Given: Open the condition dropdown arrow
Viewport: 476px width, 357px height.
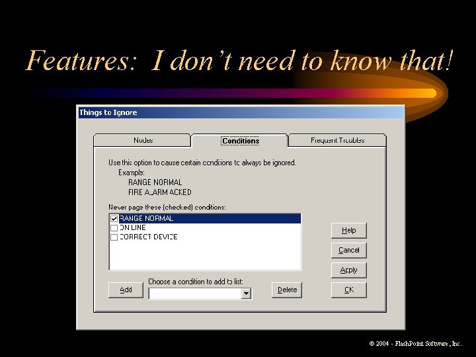Looking at the screenshot, I should (246, 294).
